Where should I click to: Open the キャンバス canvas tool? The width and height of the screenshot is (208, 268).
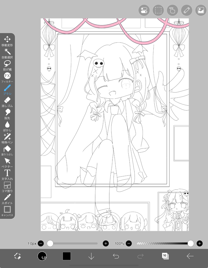click(7, 211)
